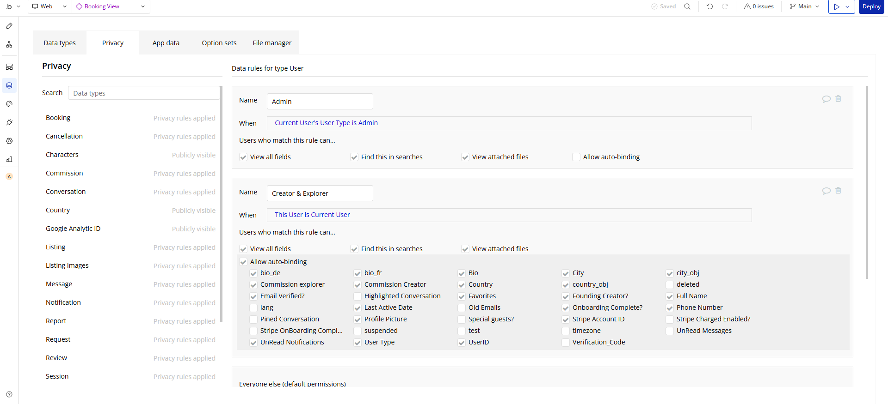
Task: Enable Allow auto-binding for Admin rule
Action: [x=576, y=157]
